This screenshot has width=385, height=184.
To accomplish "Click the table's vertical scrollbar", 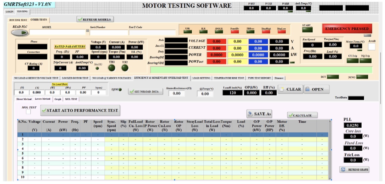I will pos(330,149).
